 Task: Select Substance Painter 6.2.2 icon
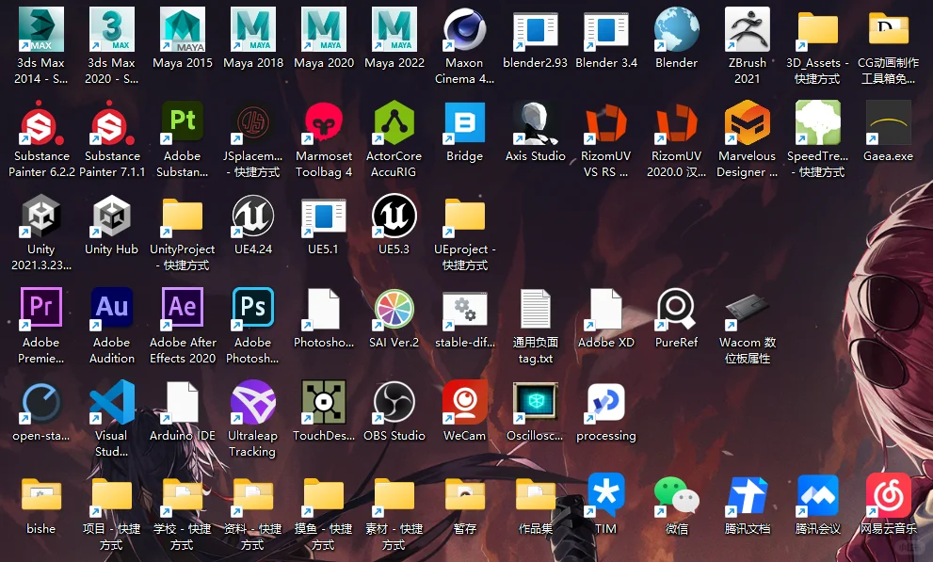tap(41, 122)
